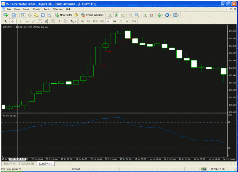The height and width of the screenshot is (172, 238).
Task: Toggle the Market Watch window icon
Action: [x=23, y=15]
